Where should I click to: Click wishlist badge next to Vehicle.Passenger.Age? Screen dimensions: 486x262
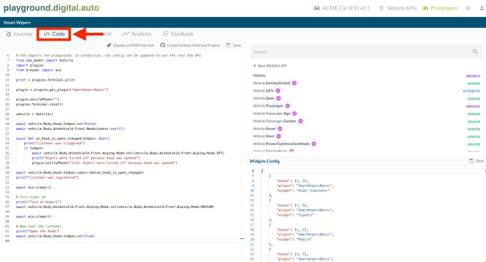coord(295,113)
